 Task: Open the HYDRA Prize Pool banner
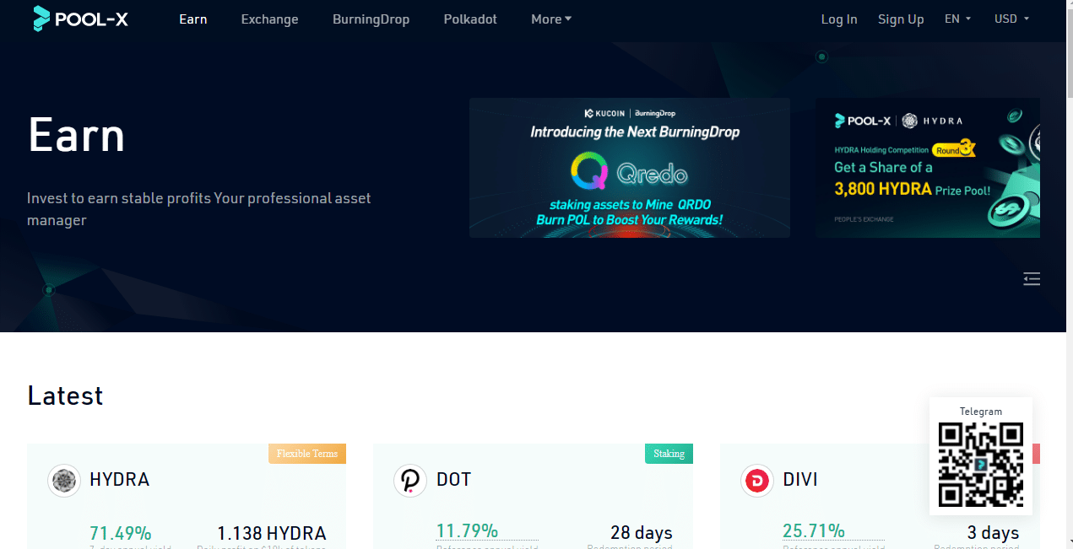pos(928,168)
